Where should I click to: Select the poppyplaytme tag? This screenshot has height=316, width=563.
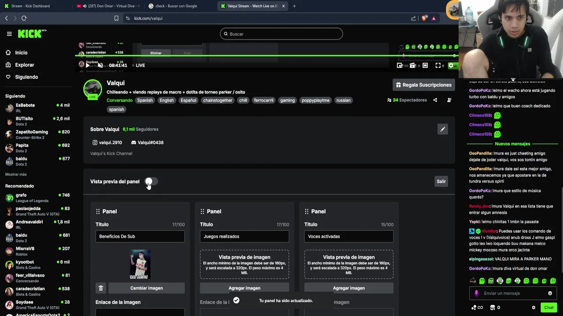tap(315, 101)
